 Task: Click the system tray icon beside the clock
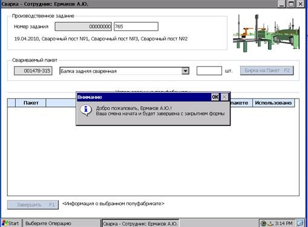coord(270,223)
